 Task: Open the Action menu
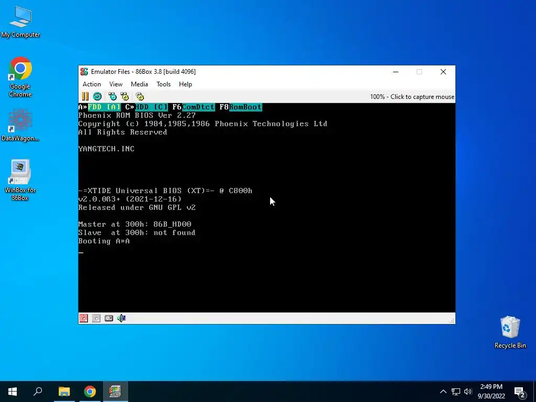pos(92,84)
